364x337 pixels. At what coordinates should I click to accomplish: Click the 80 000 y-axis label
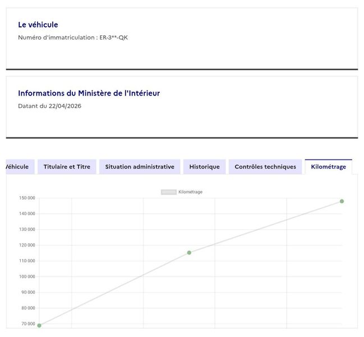pyautogui.click(x=28, y=308)
